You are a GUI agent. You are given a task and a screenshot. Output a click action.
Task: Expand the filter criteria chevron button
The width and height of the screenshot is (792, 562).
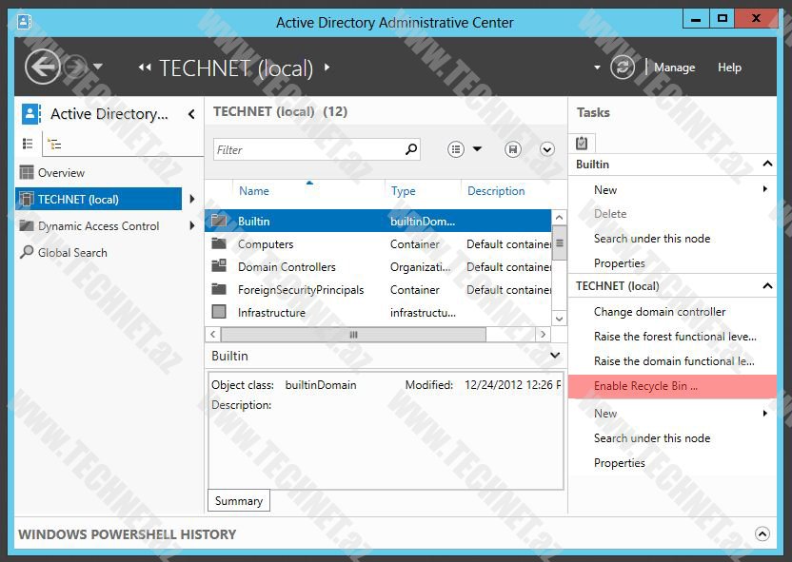(x=547, y=149)
